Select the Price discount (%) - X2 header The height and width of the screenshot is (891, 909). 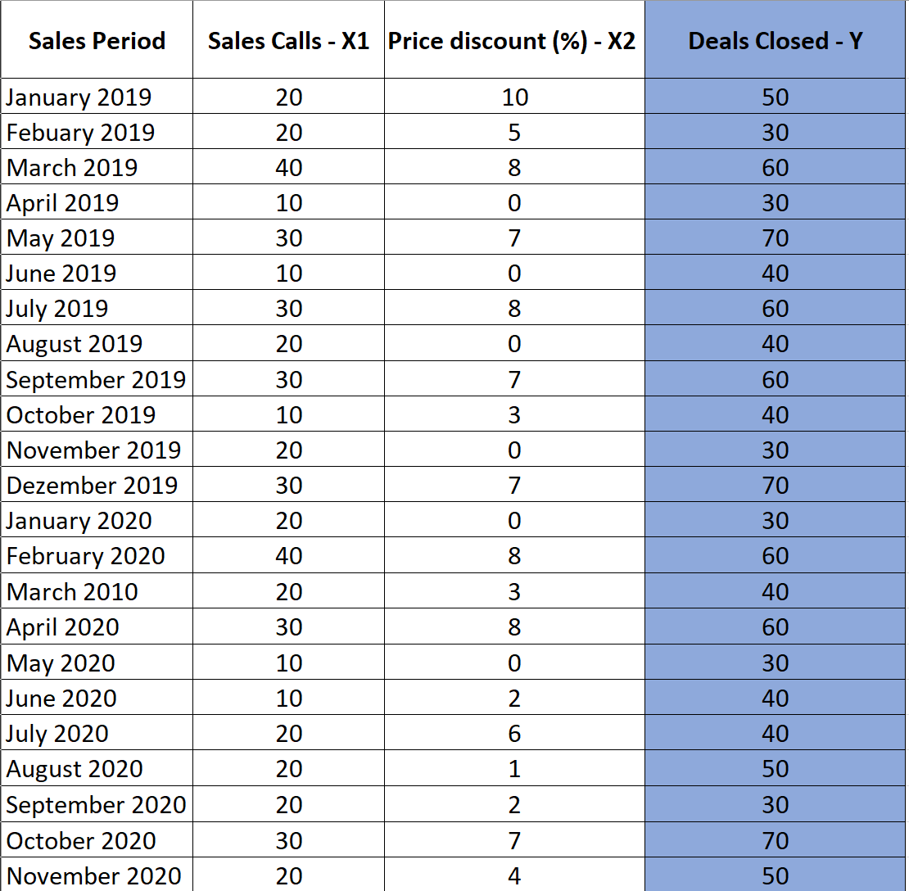coord(514,39)
